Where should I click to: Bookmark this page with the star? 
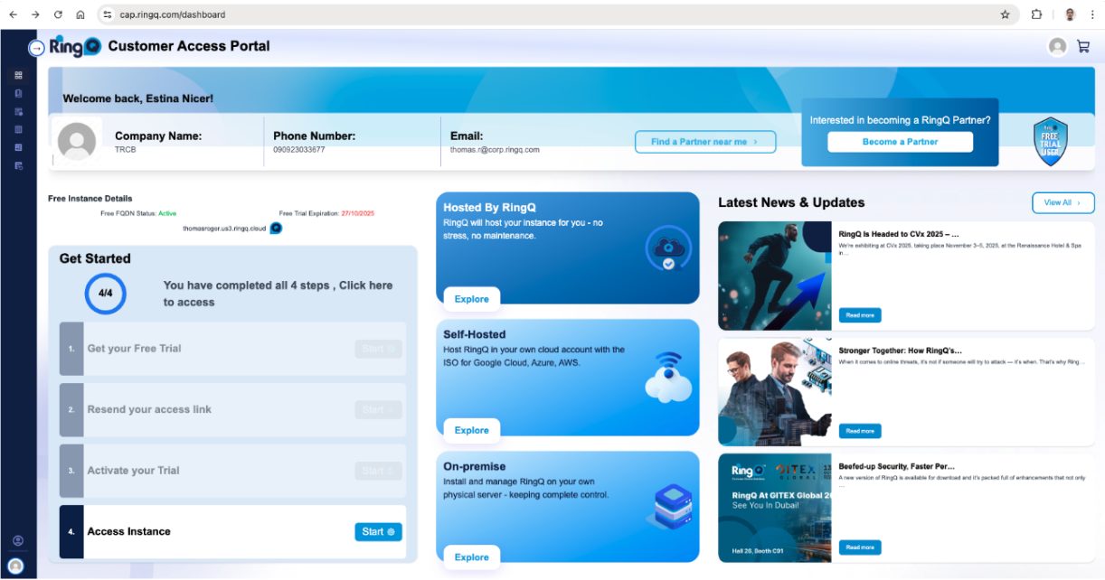pyautogui.click(x=1005, y=14)
